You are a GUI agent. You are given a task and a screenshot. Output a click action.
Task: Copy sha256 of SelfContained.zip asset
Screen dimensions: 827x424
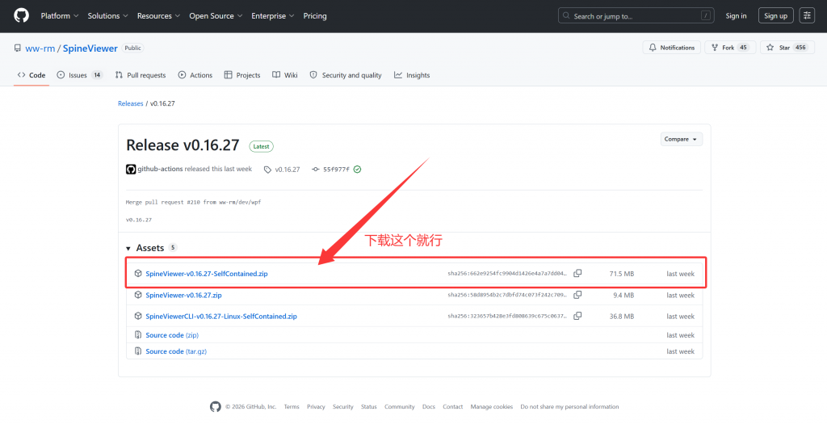click(x=577, y=273)
